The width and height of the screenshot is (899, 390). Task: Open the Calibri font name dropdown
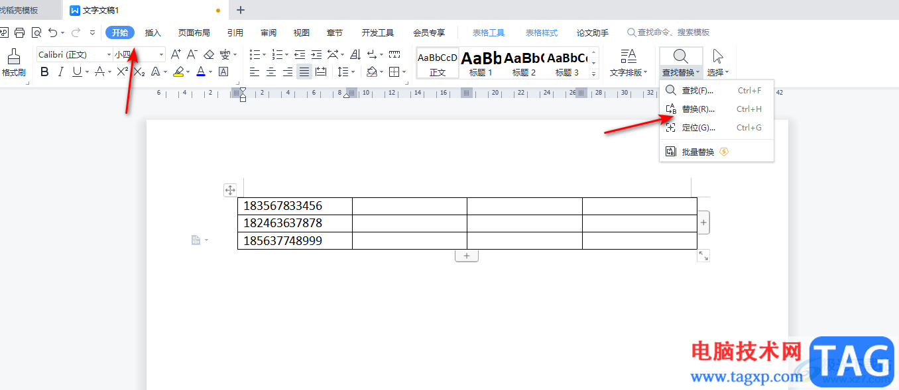pos(109,55)
